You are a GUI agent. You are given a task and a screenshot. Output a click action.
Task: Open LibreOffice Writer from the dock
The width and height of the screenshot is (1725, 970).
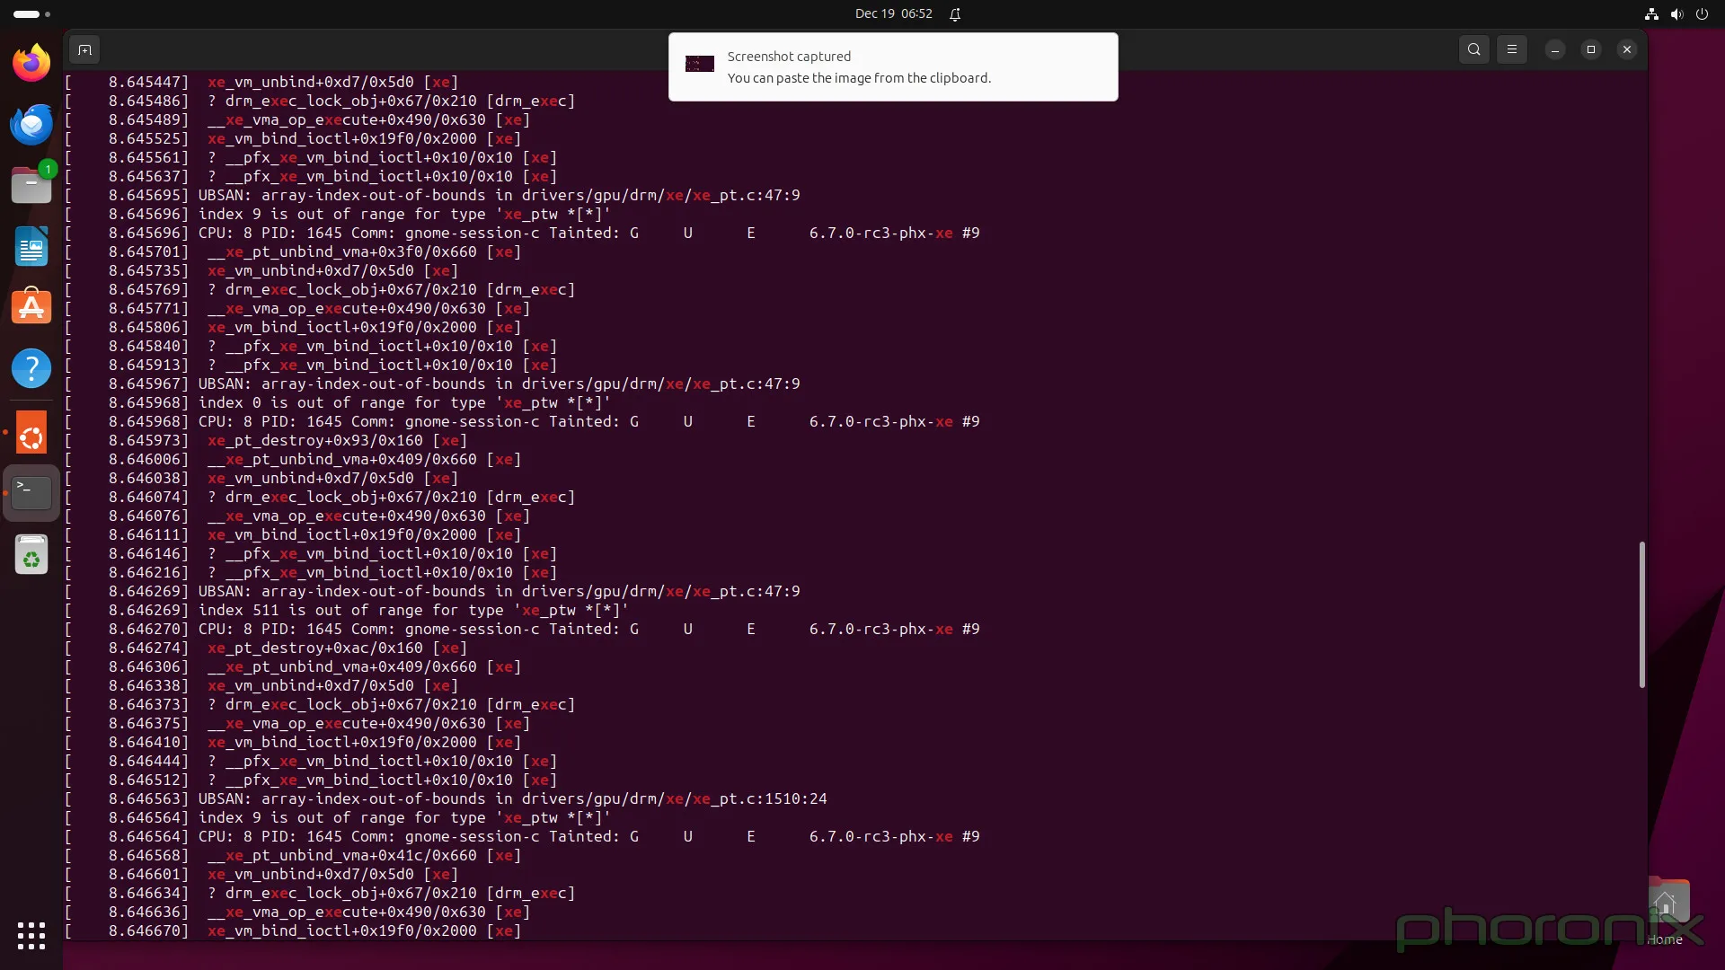pos(31,246)
